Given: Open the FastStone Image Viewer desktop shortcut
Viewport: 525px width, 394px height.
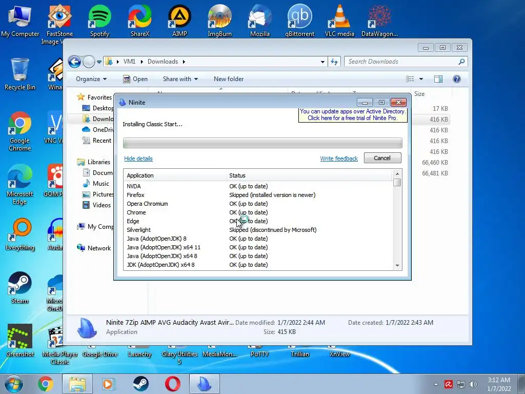Looking at the screenshot, I should [x=59, y=24].
